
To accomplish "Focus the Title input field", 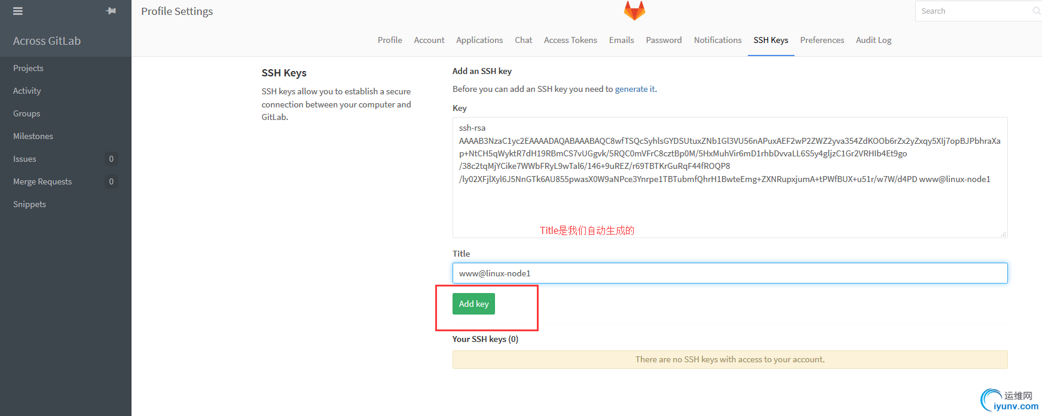I will pos(730,273).
